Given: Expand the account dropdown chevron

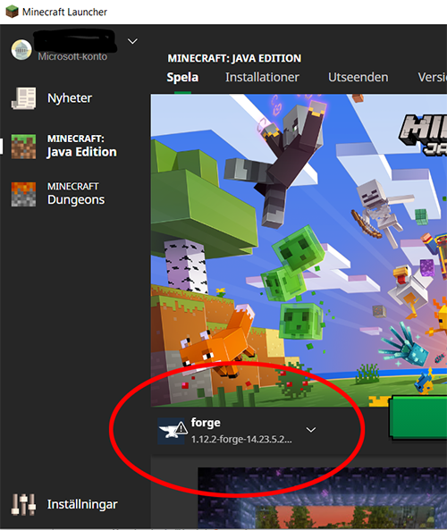Looking at the screenshot, I should click(132, 41).
